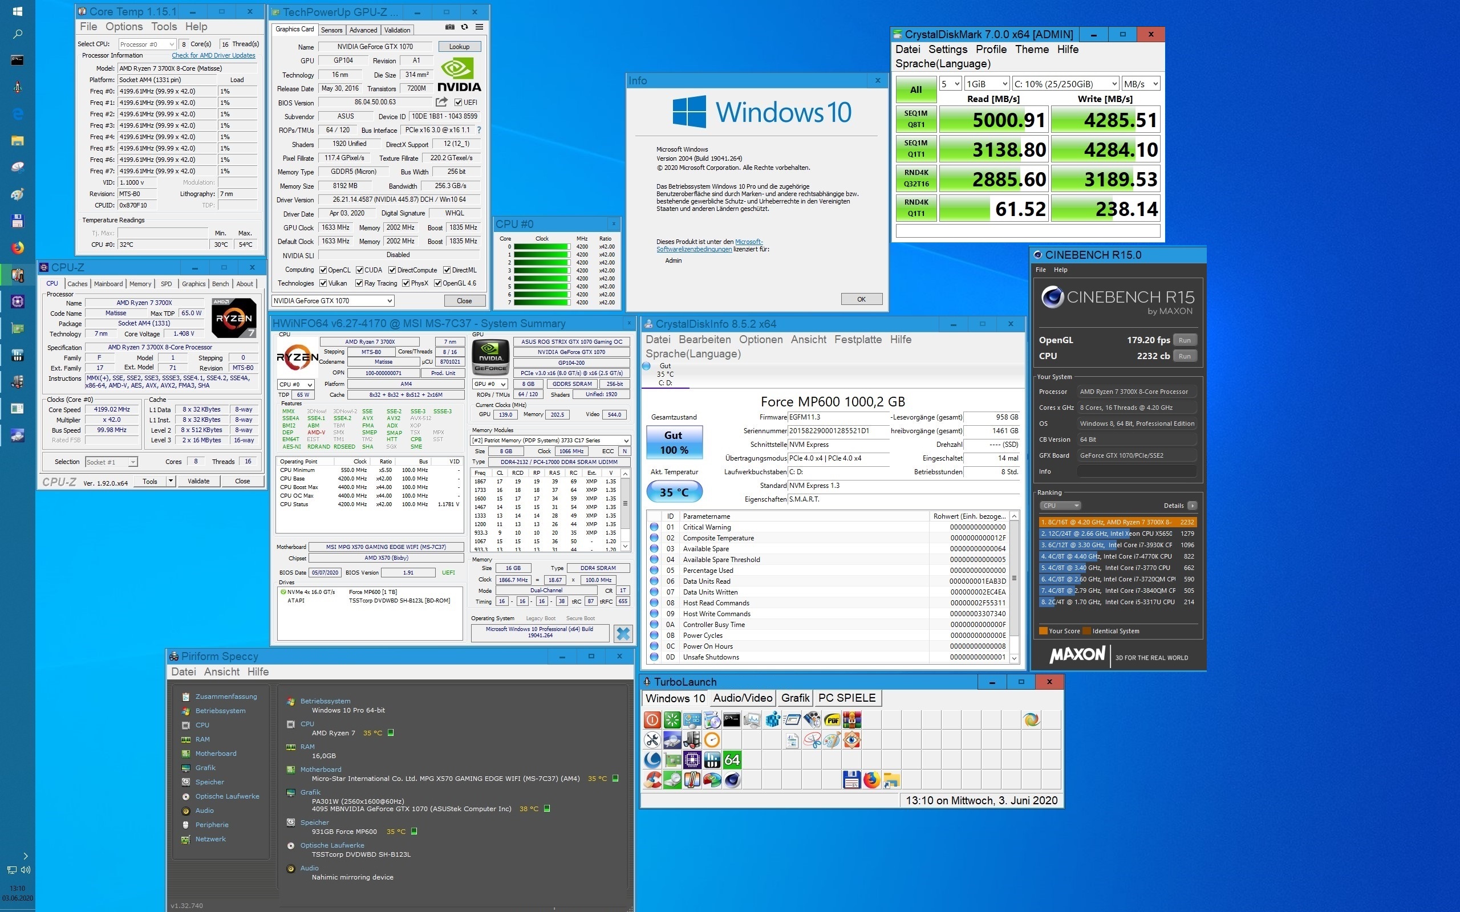
Task: Open the Audio/Video tab in TurboLaunch
Action: point(742,698)
